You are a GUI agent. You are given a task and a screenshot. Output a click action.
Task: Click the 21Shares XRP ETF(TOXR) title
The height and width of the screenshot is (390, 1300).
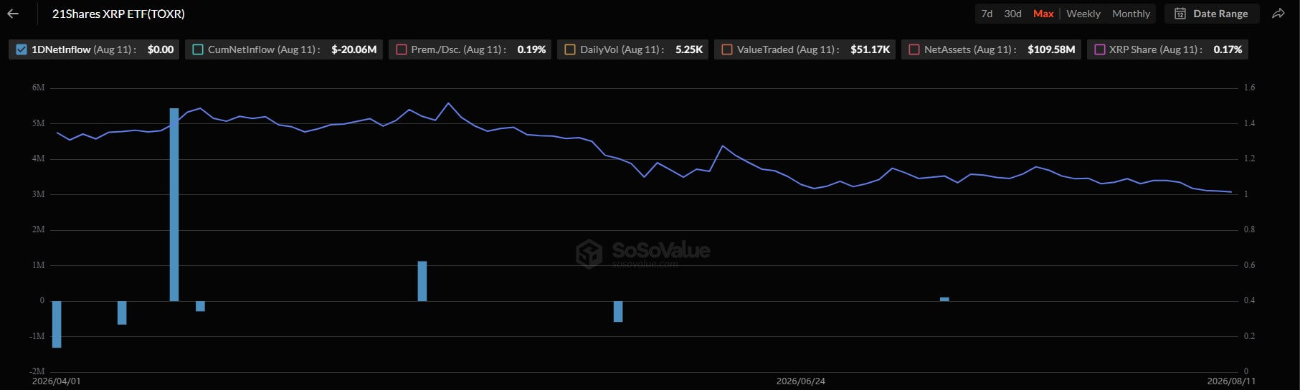point(118,14)
